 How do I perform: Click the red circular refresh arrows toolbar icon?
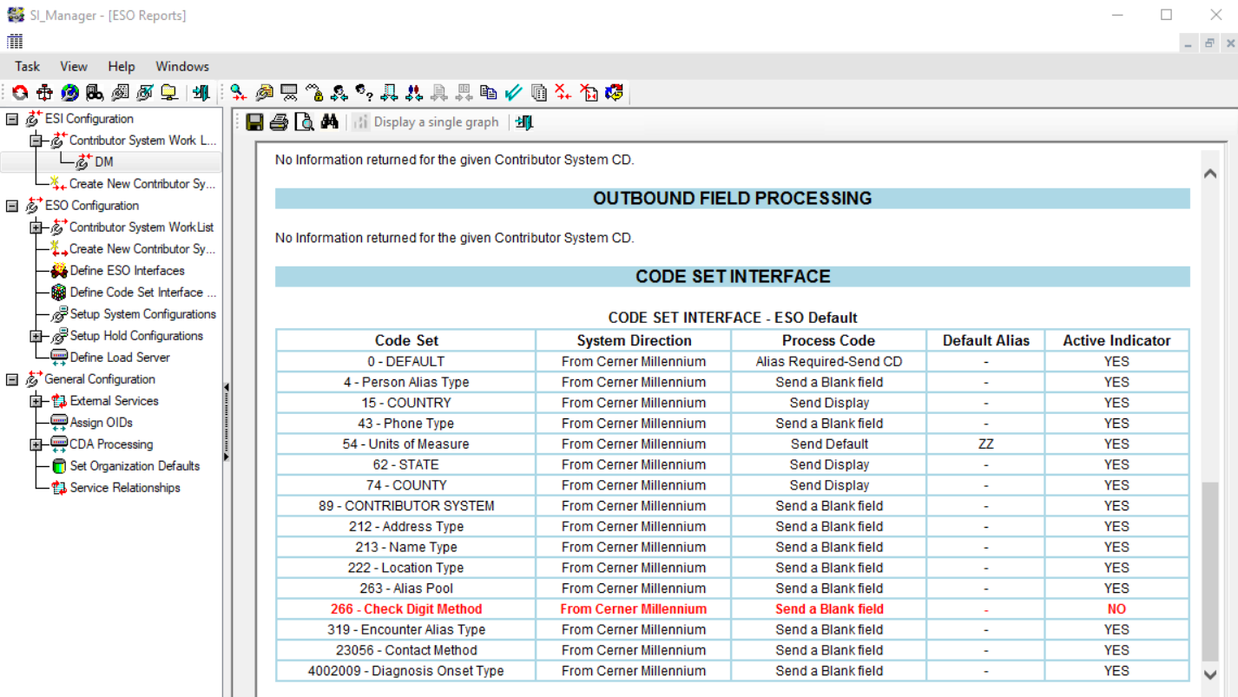20,93
